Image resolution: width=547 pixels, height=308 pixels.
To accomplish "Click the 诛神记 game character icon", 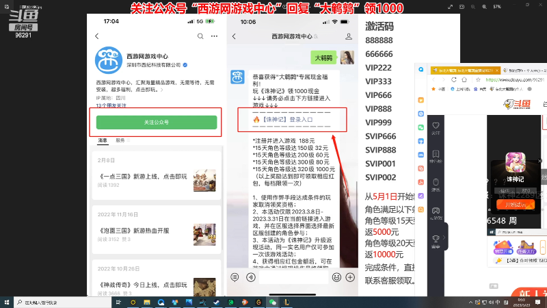I will [516, 163].
